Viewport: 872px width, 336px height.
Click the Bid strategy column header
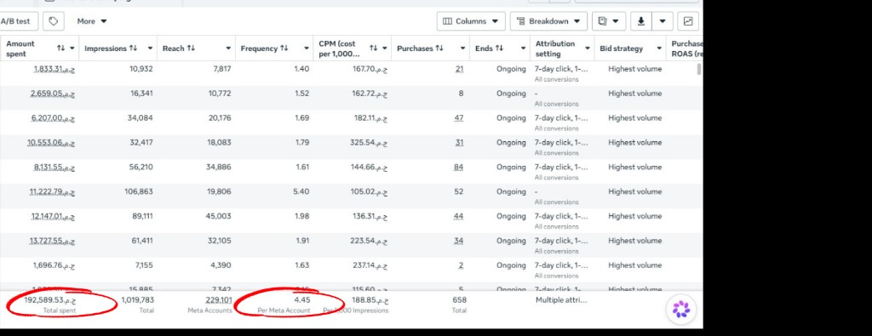tap(621, 48)
